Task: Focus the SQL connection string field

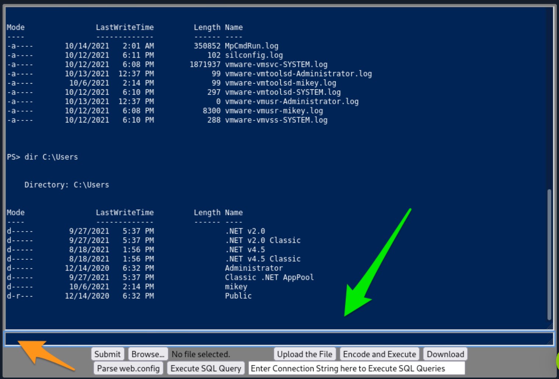Action: [x=356, y=368]
